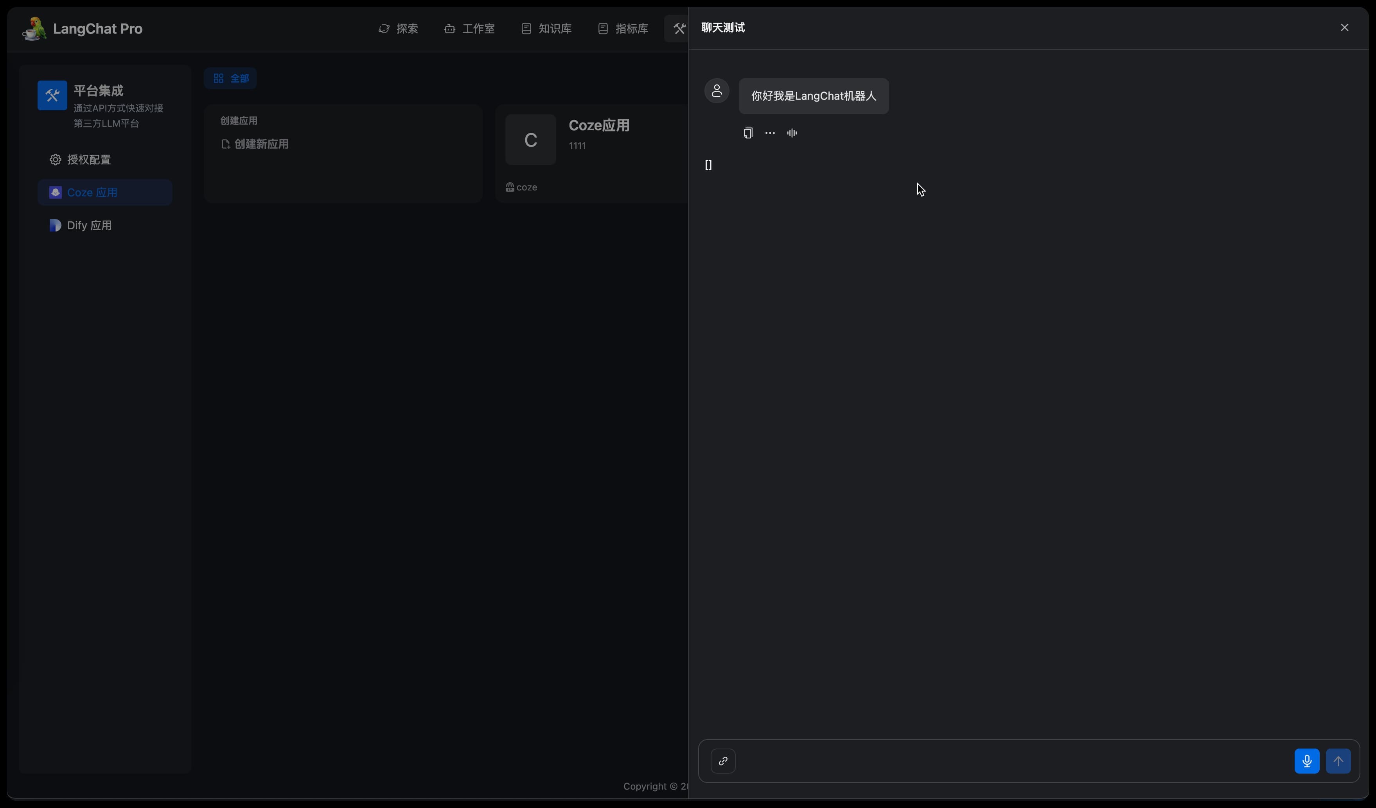
Task: Click the 平台集成 hammer icon tile
Action: pos(52,95)
